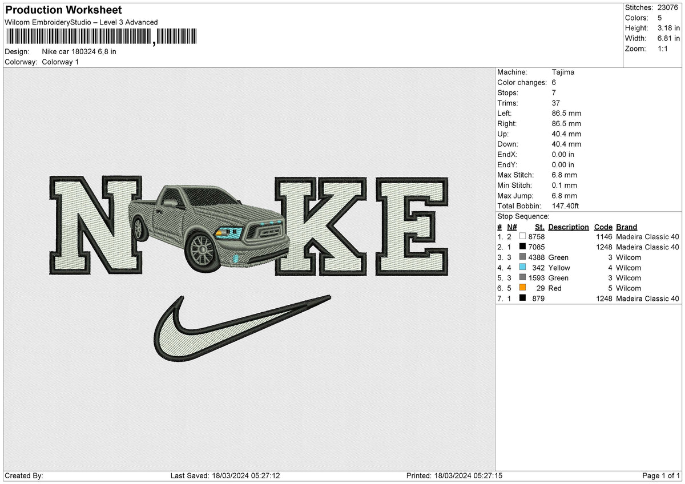Click the St. column header
This screenshot has height=484, width=685.
(x=539, y=227)
